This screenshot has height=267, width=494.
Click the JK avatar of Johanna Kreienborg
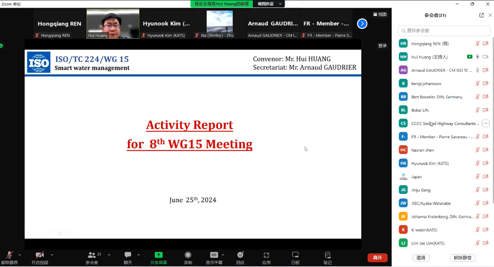click(403, 216)
